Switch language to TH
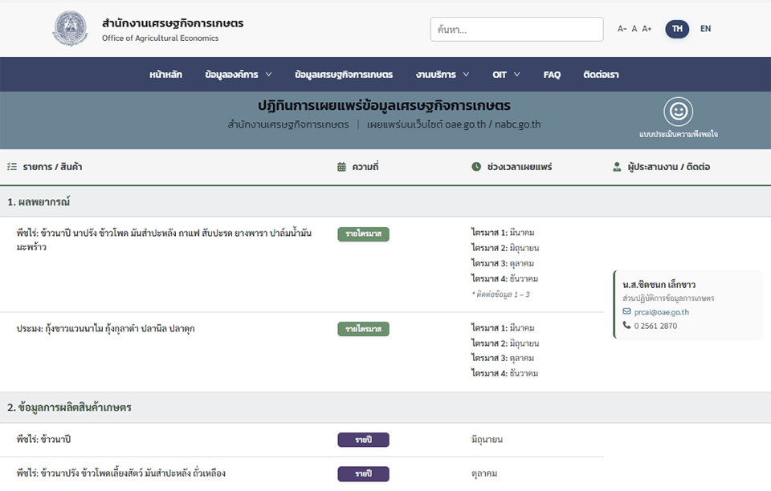This screenshot has width=771, height=491. click(x=677, y=28)
